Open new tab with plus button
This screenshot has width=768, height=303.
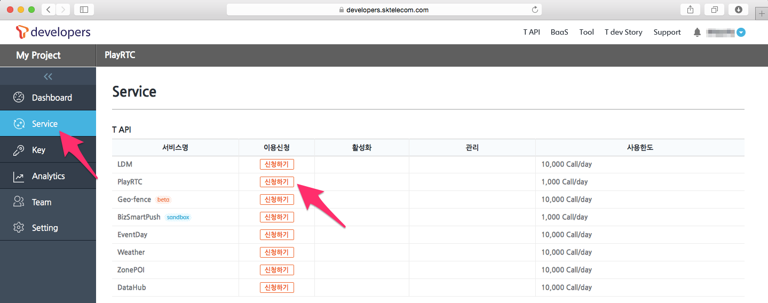pos(762,14)
